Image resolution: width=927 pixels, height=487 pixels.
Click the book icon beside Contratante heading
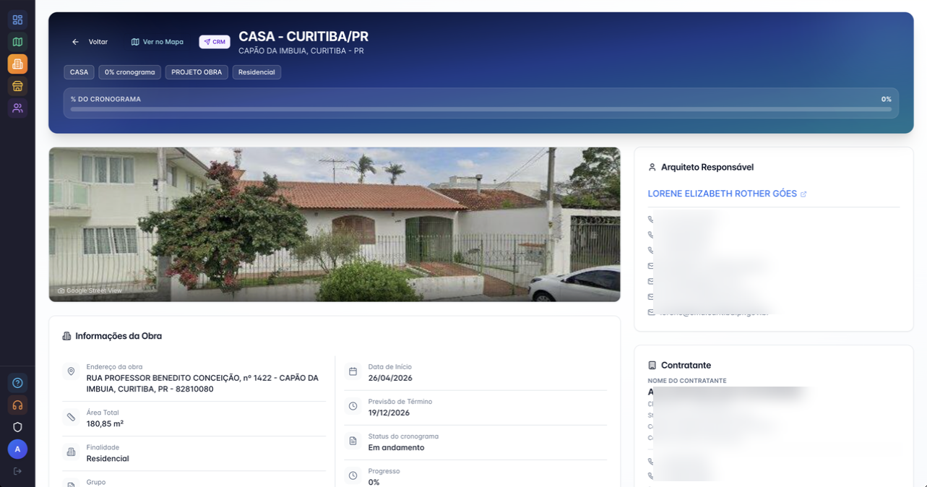[x=652, y=366]
